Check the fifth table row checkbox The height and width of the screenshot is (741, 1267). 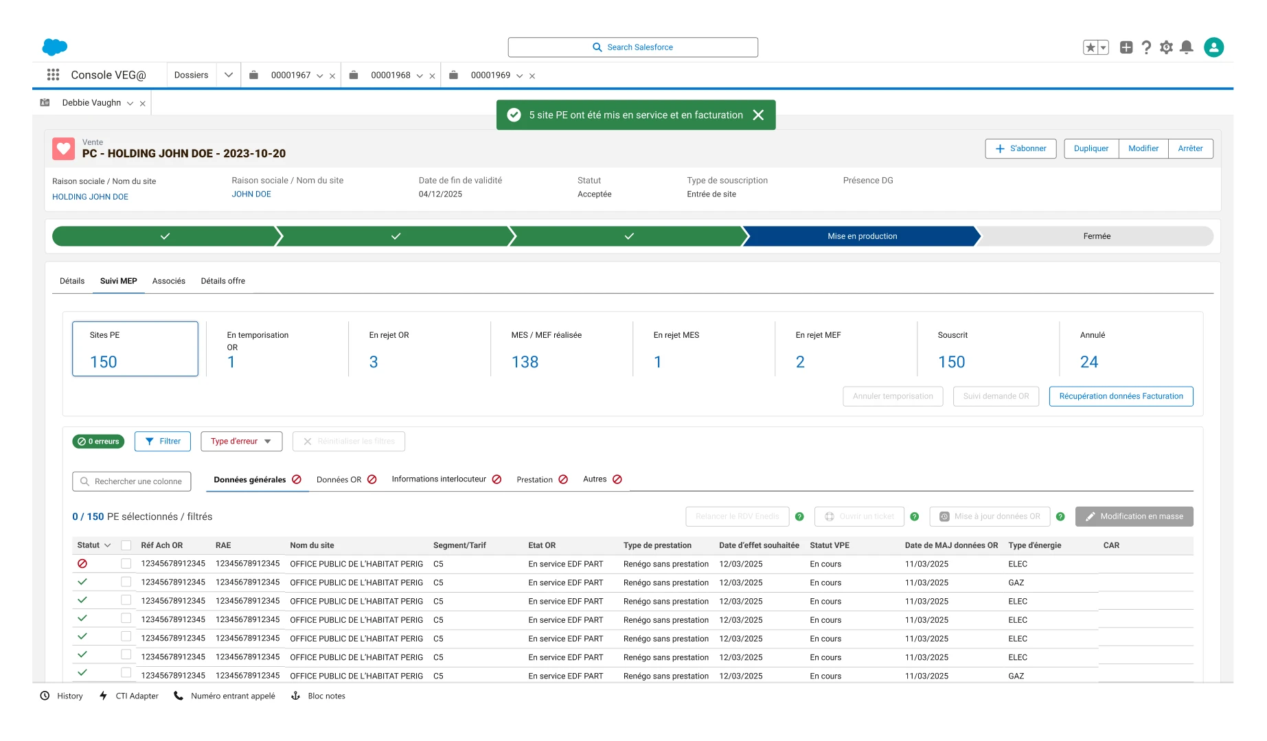(126, 637)
